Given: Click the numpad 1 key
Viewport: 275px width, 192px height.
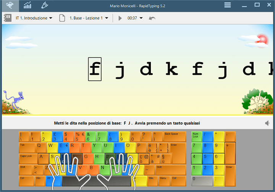Looking at the screenshot, I should [x=197, y=170].
